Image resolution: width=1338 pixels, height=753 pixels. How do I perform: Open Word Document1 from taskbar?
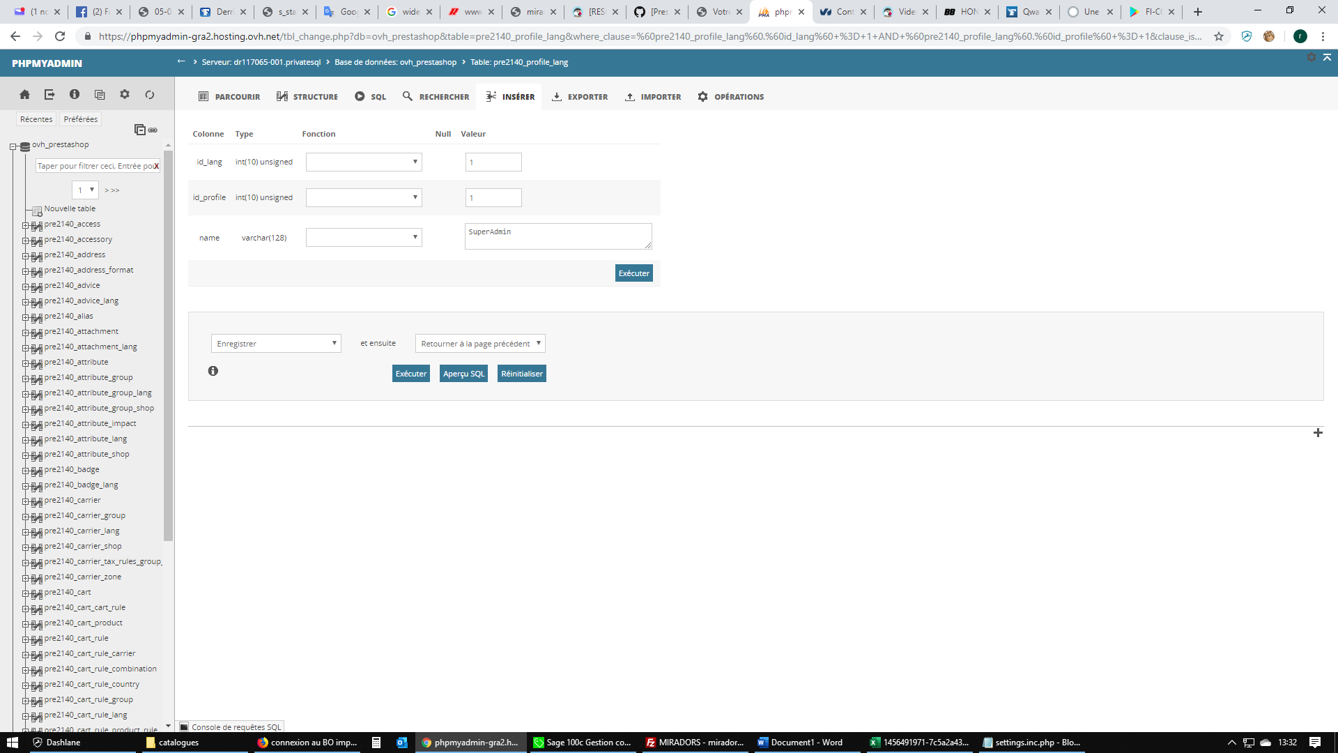point(801,743)
